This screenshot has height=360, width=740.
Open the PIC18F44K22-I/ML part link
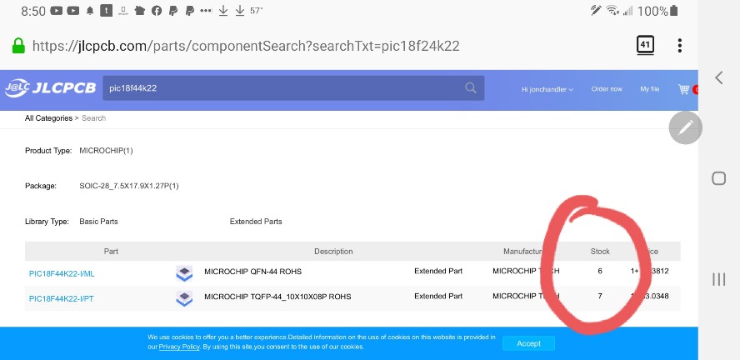(62, 273)
